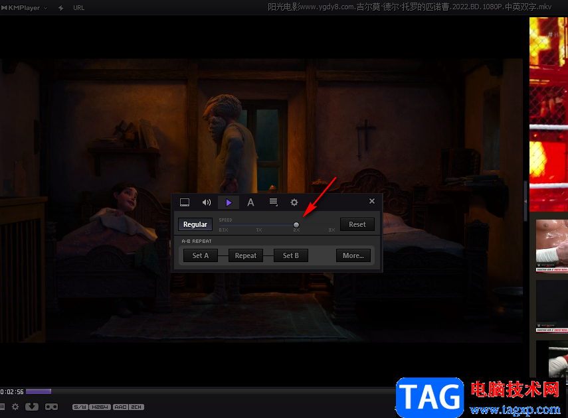Image resolution: width=568 pixels, height=418 pixels.
Task: Click the Regular speed button
Action: click(x=195, y=224)
